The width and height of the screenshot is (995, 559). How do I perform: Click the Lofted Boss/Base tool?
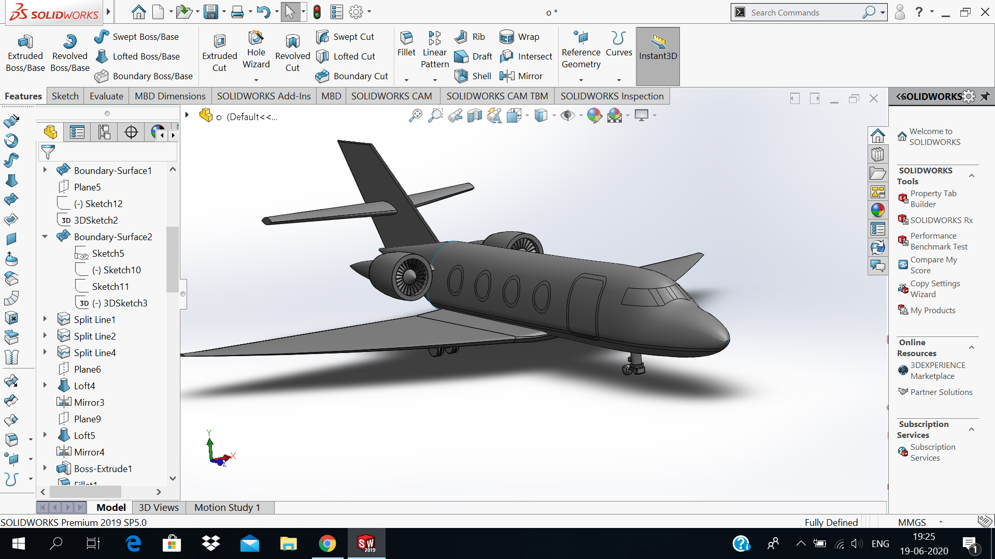pos(138,56)
